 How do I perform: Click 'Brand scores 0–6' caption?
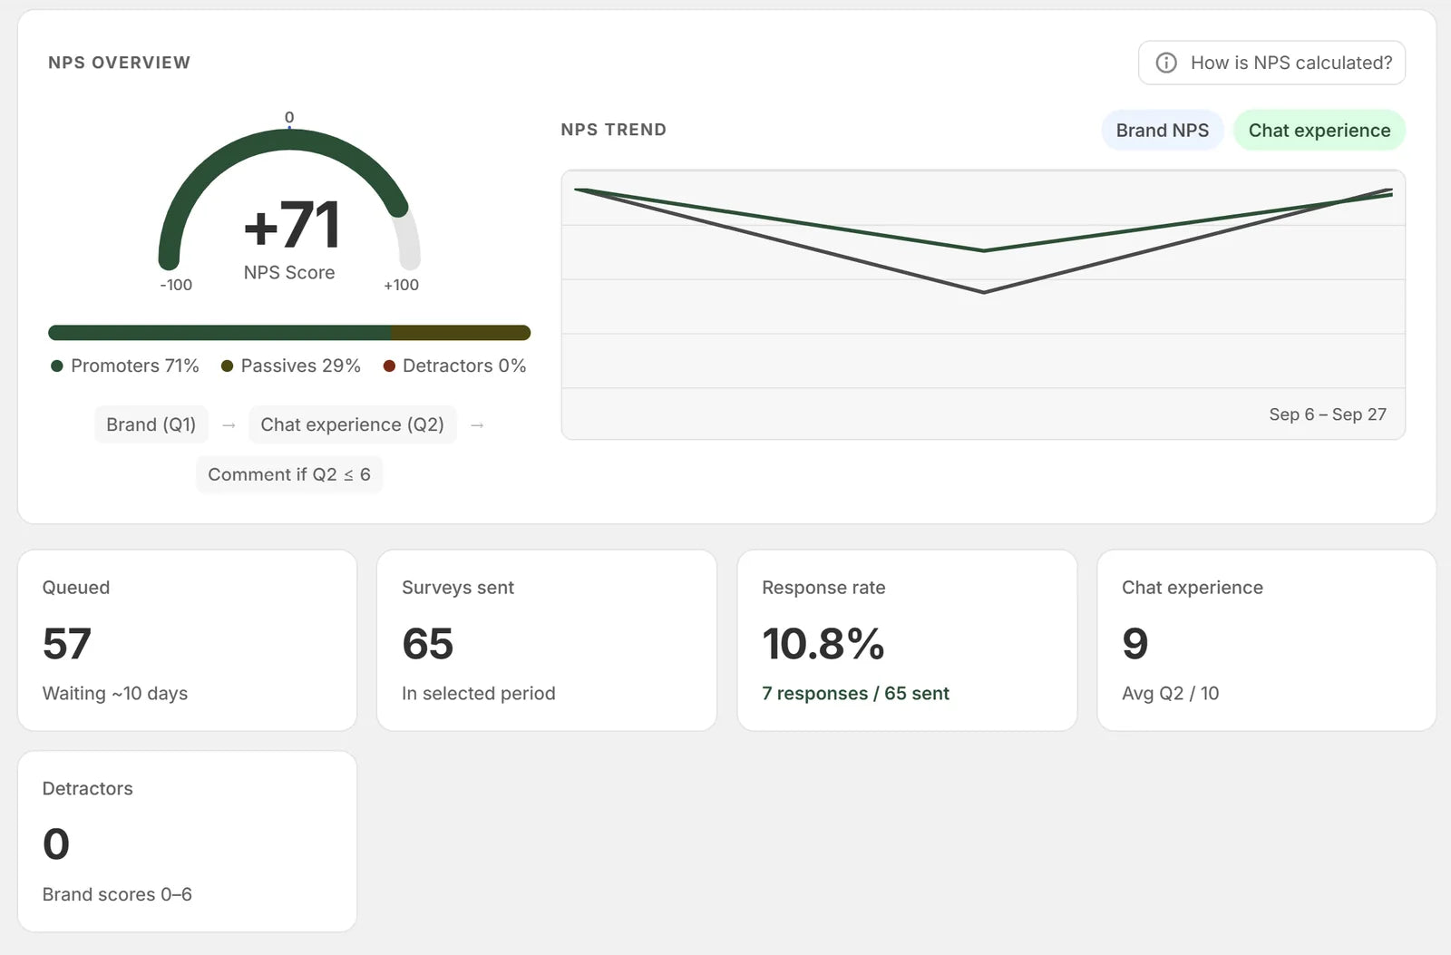117,894
